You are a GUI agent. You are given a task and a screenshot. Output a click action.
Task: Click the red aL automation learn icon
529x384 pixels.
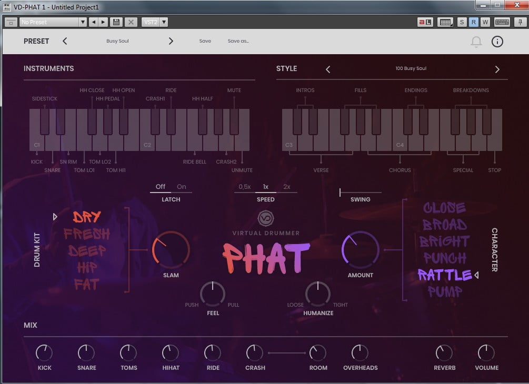425,22
